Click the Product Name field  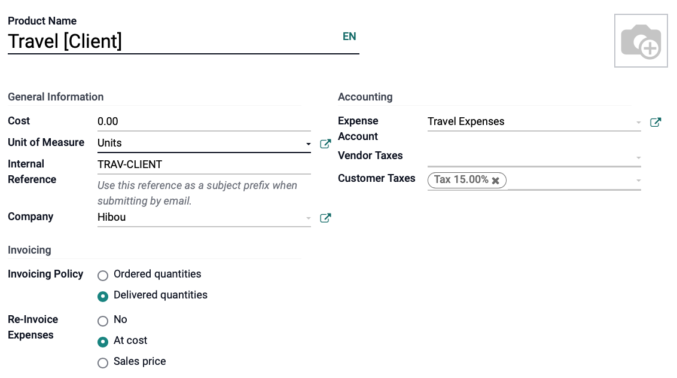point(184,41)
